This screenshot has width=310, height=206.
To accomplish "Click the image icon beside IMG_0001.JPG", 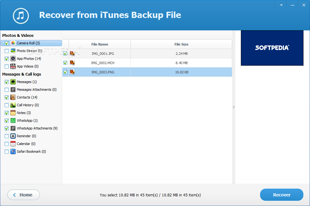I will pyautogui.click(x=72, y=53).
